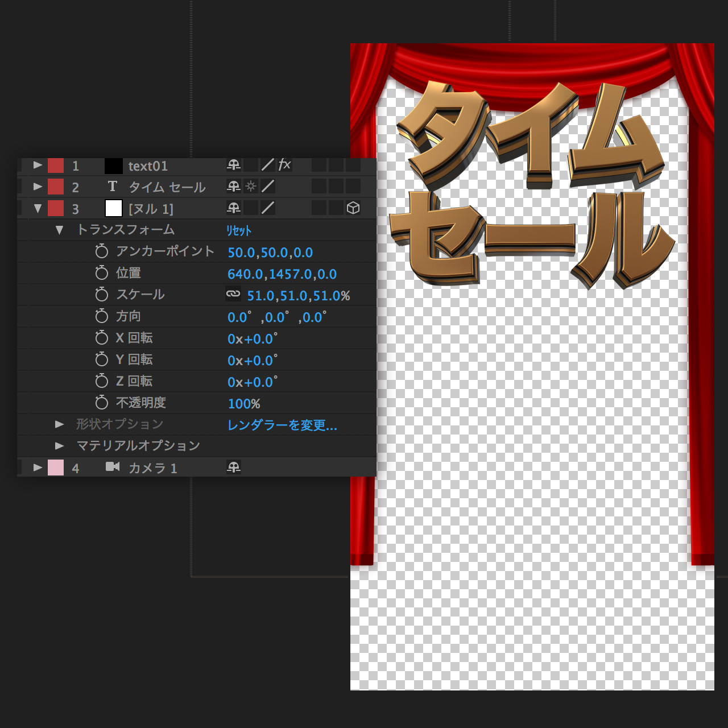
Task: Select the カメラ 1 layer
Action: tap(152, 468)
